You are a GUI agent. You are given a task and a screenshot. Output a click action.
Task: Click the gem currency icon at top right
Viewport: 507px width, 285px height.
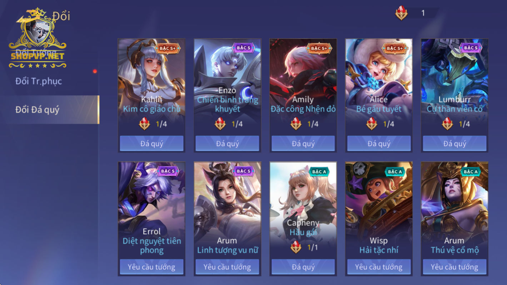click(401, 14)
